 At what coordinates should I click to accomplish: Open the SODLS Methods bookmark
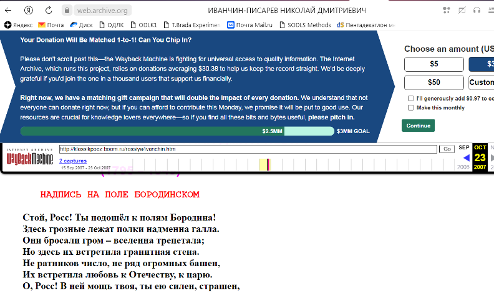(x=305, y=25)
